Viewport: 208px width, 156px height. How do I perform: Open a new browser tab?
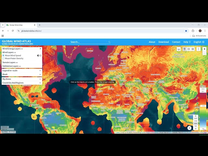click(x=40, y=25)
